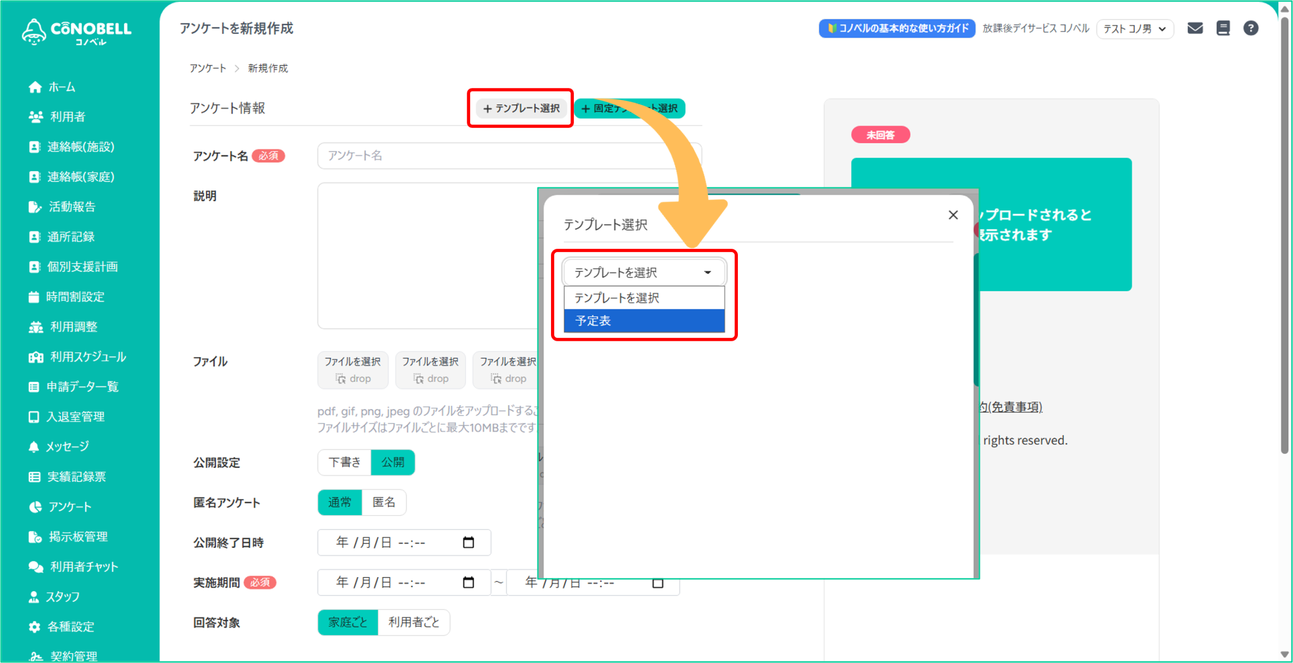Image resolution: width=1293 pixels, height=663 pixels.
Task: Click the help question mark icon
Action: point(1251,28)
